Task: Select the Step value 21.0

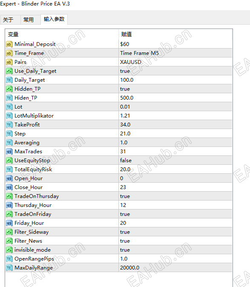Action: pyautogui.click(x=175, y=134)
